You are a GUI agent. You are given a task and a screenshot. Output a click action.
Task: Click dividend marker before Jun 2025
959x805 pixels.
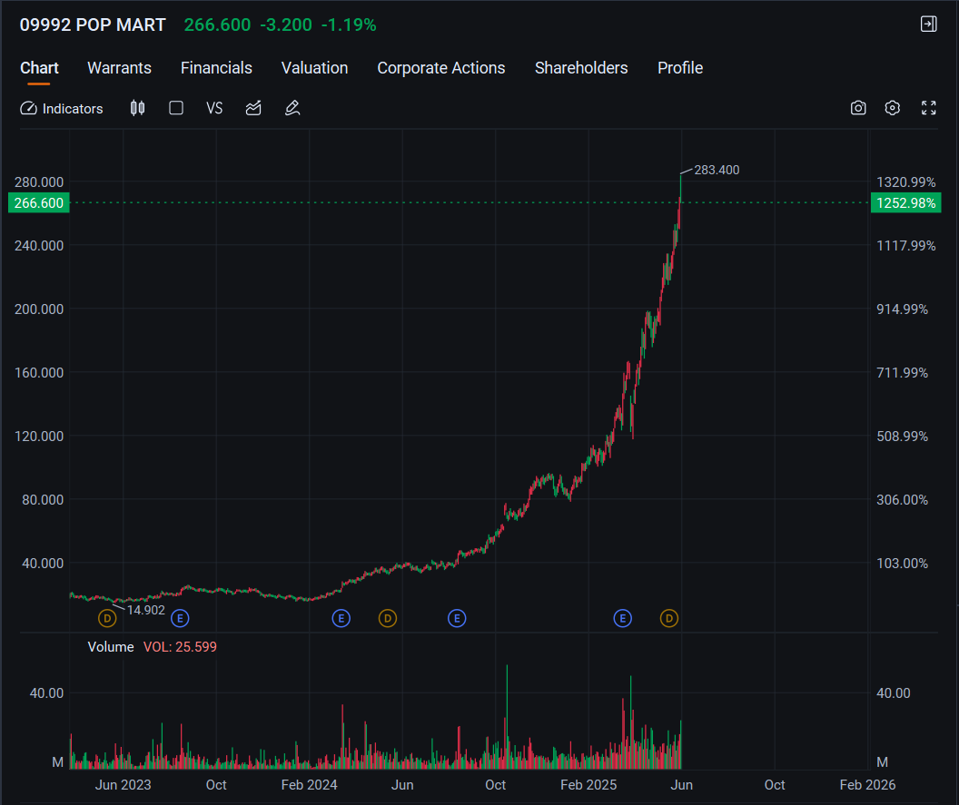tap(669, 619)
